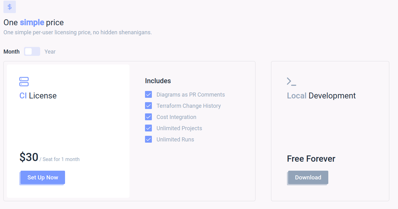Click the dollar sign pricing icon
Screen dimensions: 398x209
[x=10, y=7]
